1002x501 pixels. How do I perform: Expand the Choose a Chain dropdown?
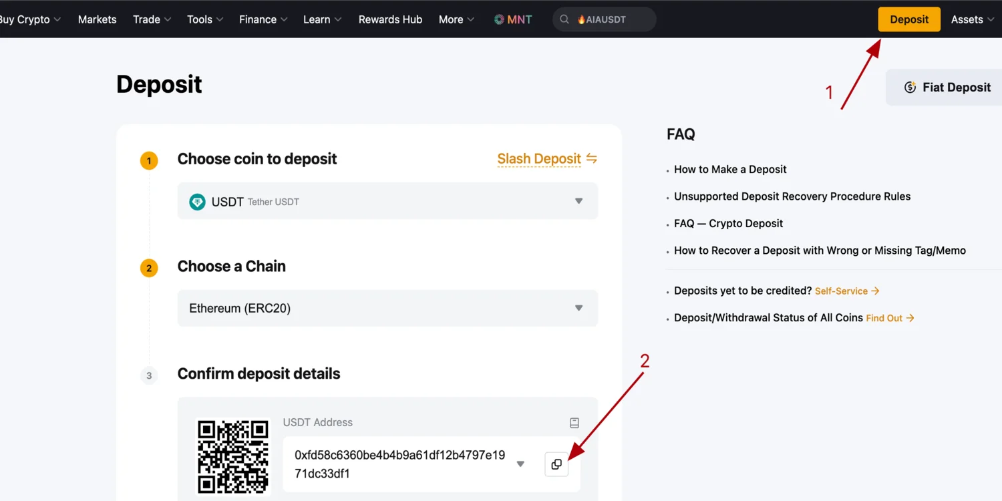578,308
